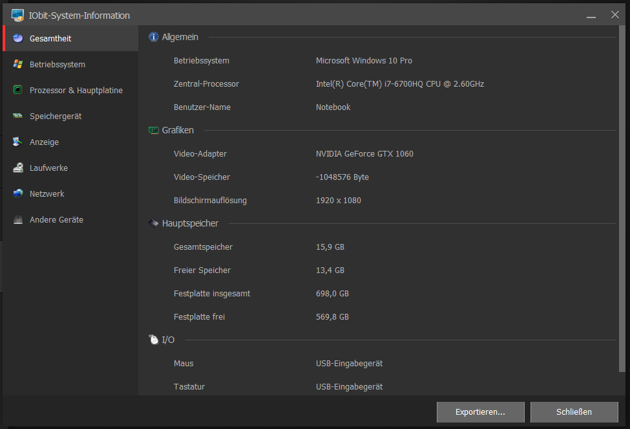This screenshot has height=429, width=630.
Task: Click the 15,9 GB Gesamtspeicher value
Action: click(x=330, y=247)
